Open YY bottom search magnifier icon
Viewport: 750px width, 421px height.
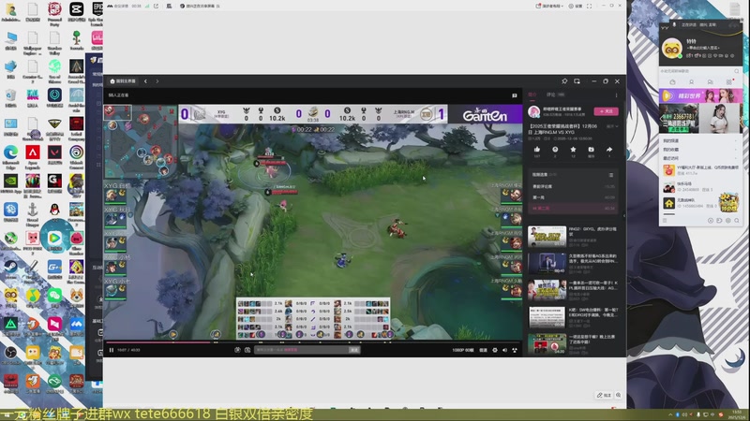(x=737, y=221)
